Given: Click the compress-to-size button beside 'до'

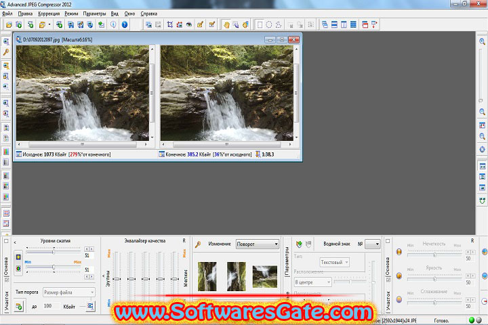Looking at the screenshot, I should [19, 306].
